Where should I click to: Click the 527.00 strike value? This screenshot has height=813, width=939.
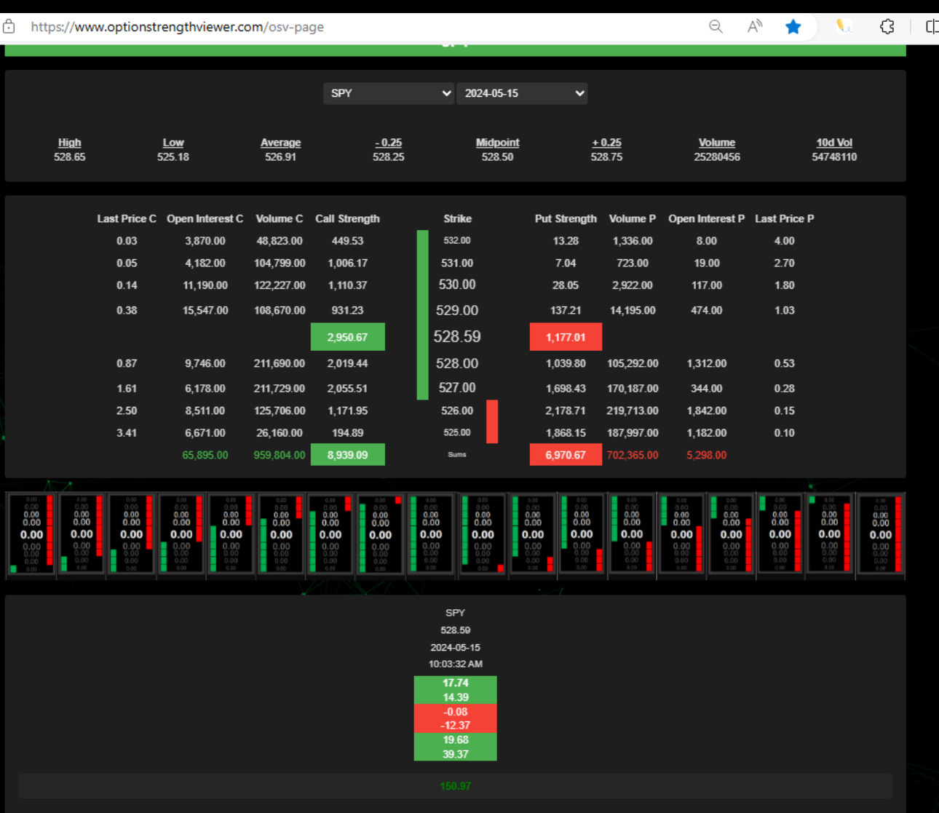457,388
